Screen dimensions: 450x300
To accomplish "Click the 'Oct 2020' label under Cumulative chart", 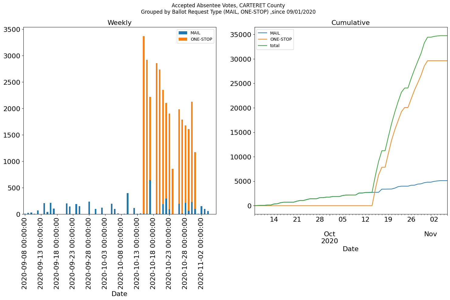I will (329, 237).
